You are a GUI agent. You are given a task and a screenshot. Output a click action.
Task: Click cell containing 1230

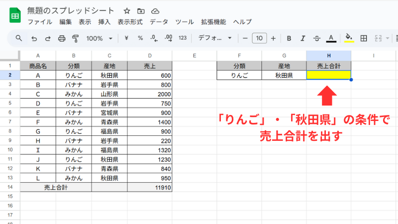click(x=150, y=159)
